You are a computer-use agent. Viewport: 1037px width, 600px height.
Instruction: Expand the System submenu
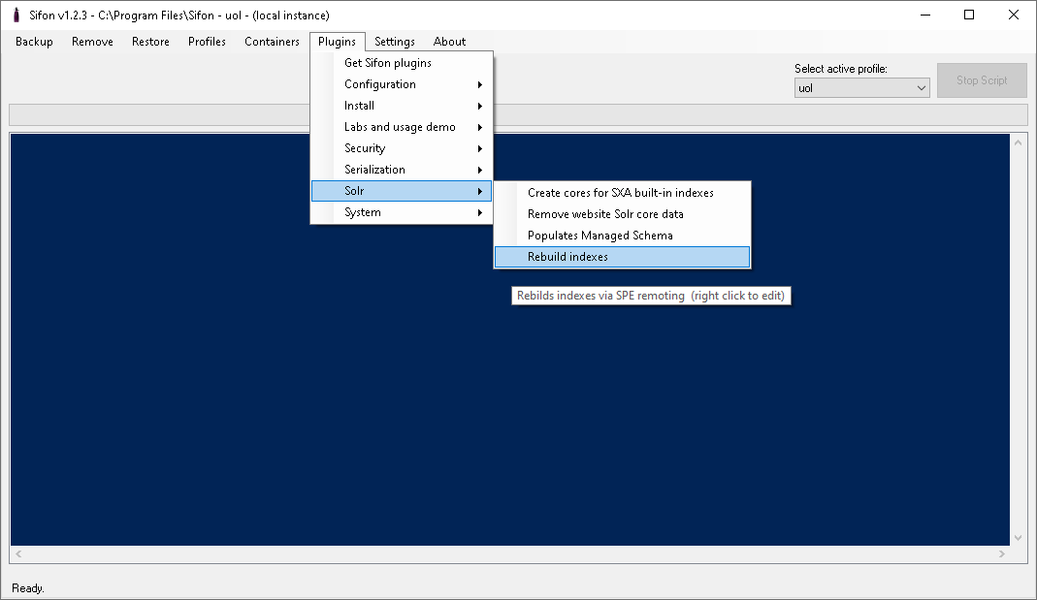pos(363,212)
